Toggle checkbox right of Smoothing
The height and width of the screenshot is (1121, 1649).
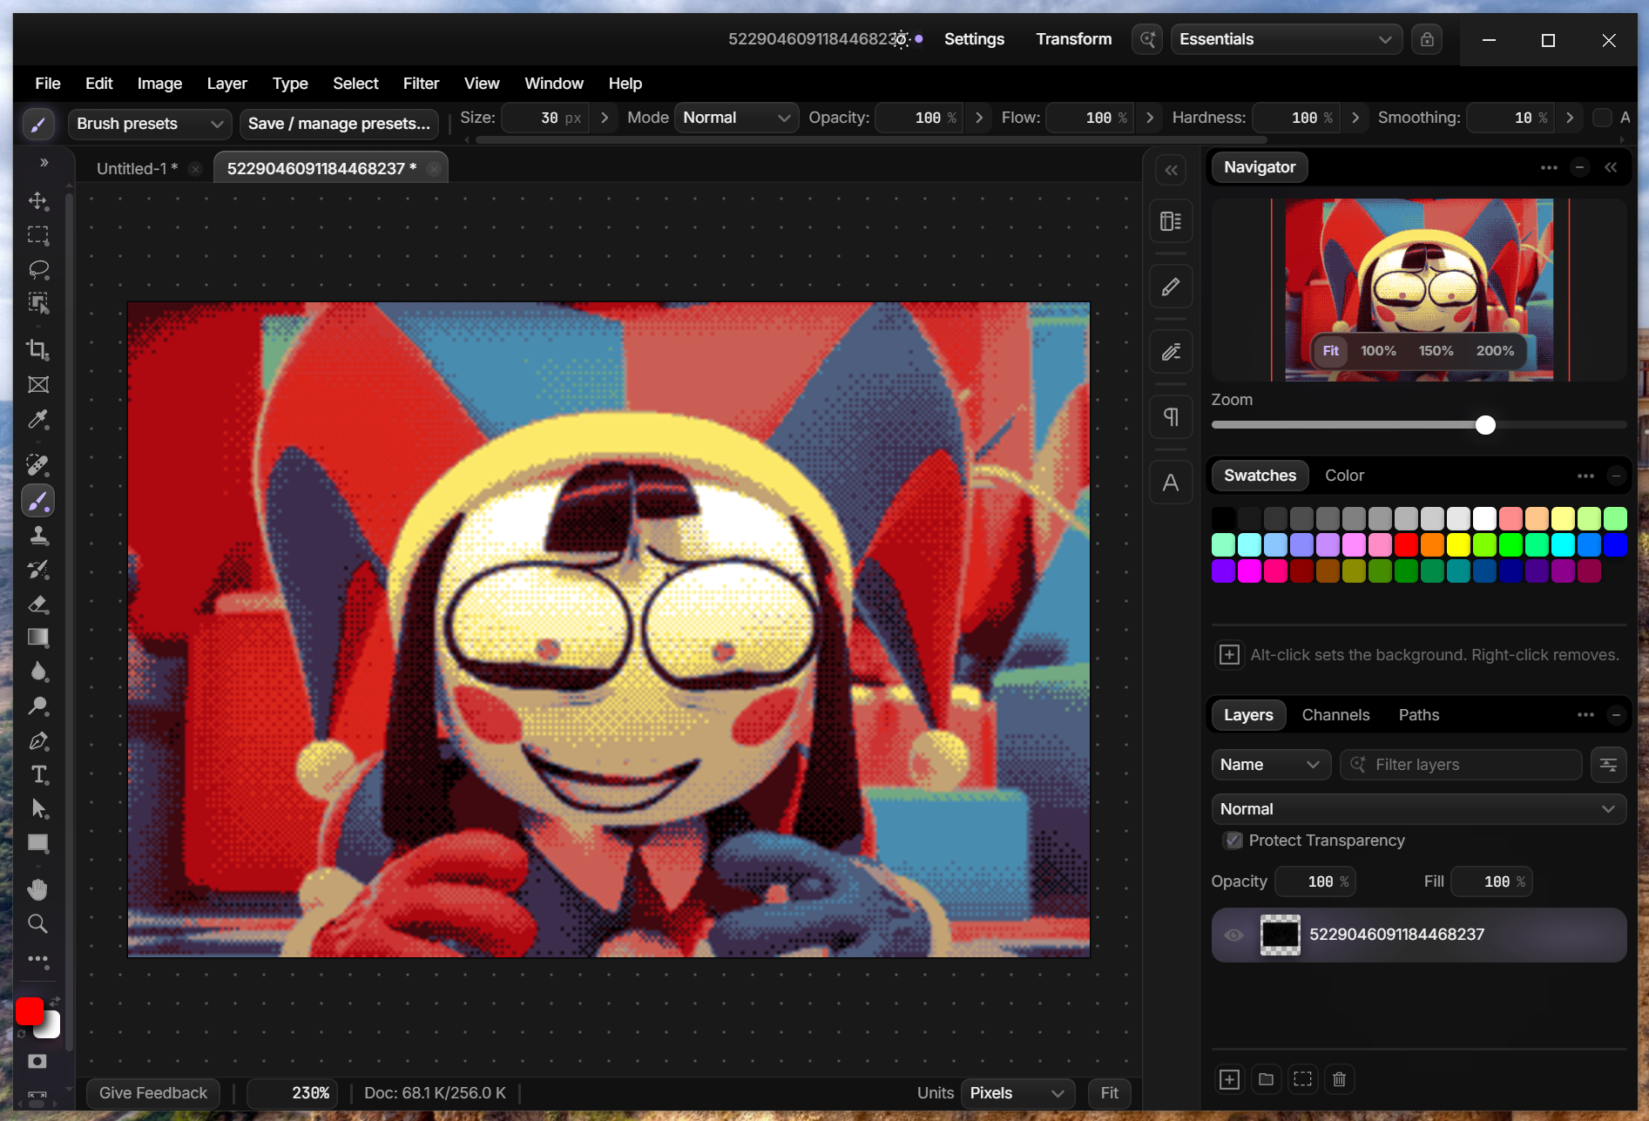1602,118
